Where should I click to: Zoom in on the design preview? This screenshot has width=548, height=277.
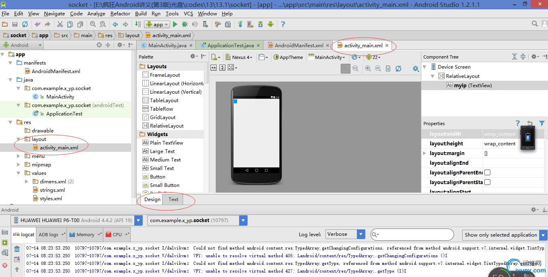(368, 69)
